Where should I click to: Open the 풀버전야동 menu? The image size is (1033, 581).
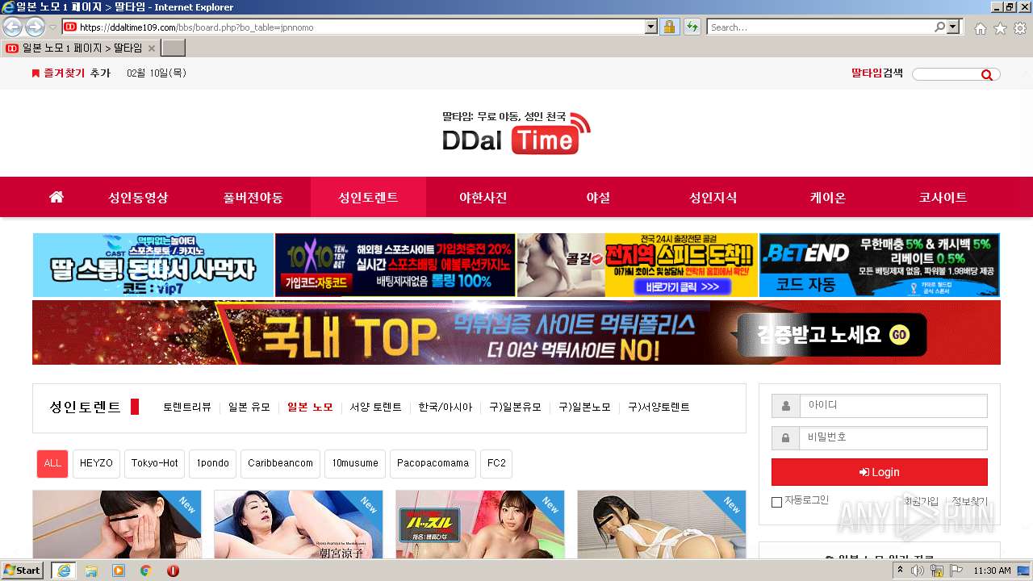[253, 197]
